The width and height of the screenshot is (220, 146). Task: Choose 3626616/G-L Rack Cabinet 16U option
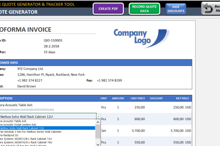coord(48,142)
